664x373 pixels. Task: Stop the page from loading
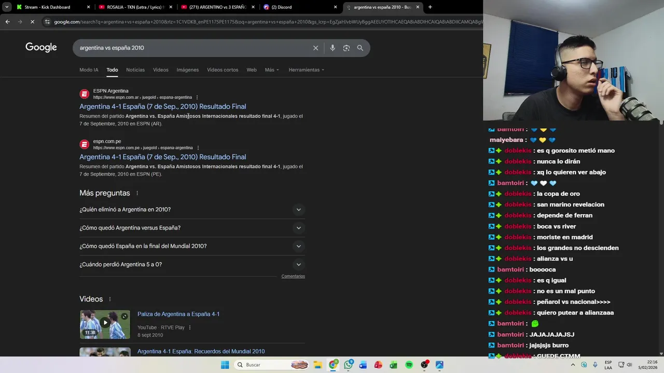32,22
